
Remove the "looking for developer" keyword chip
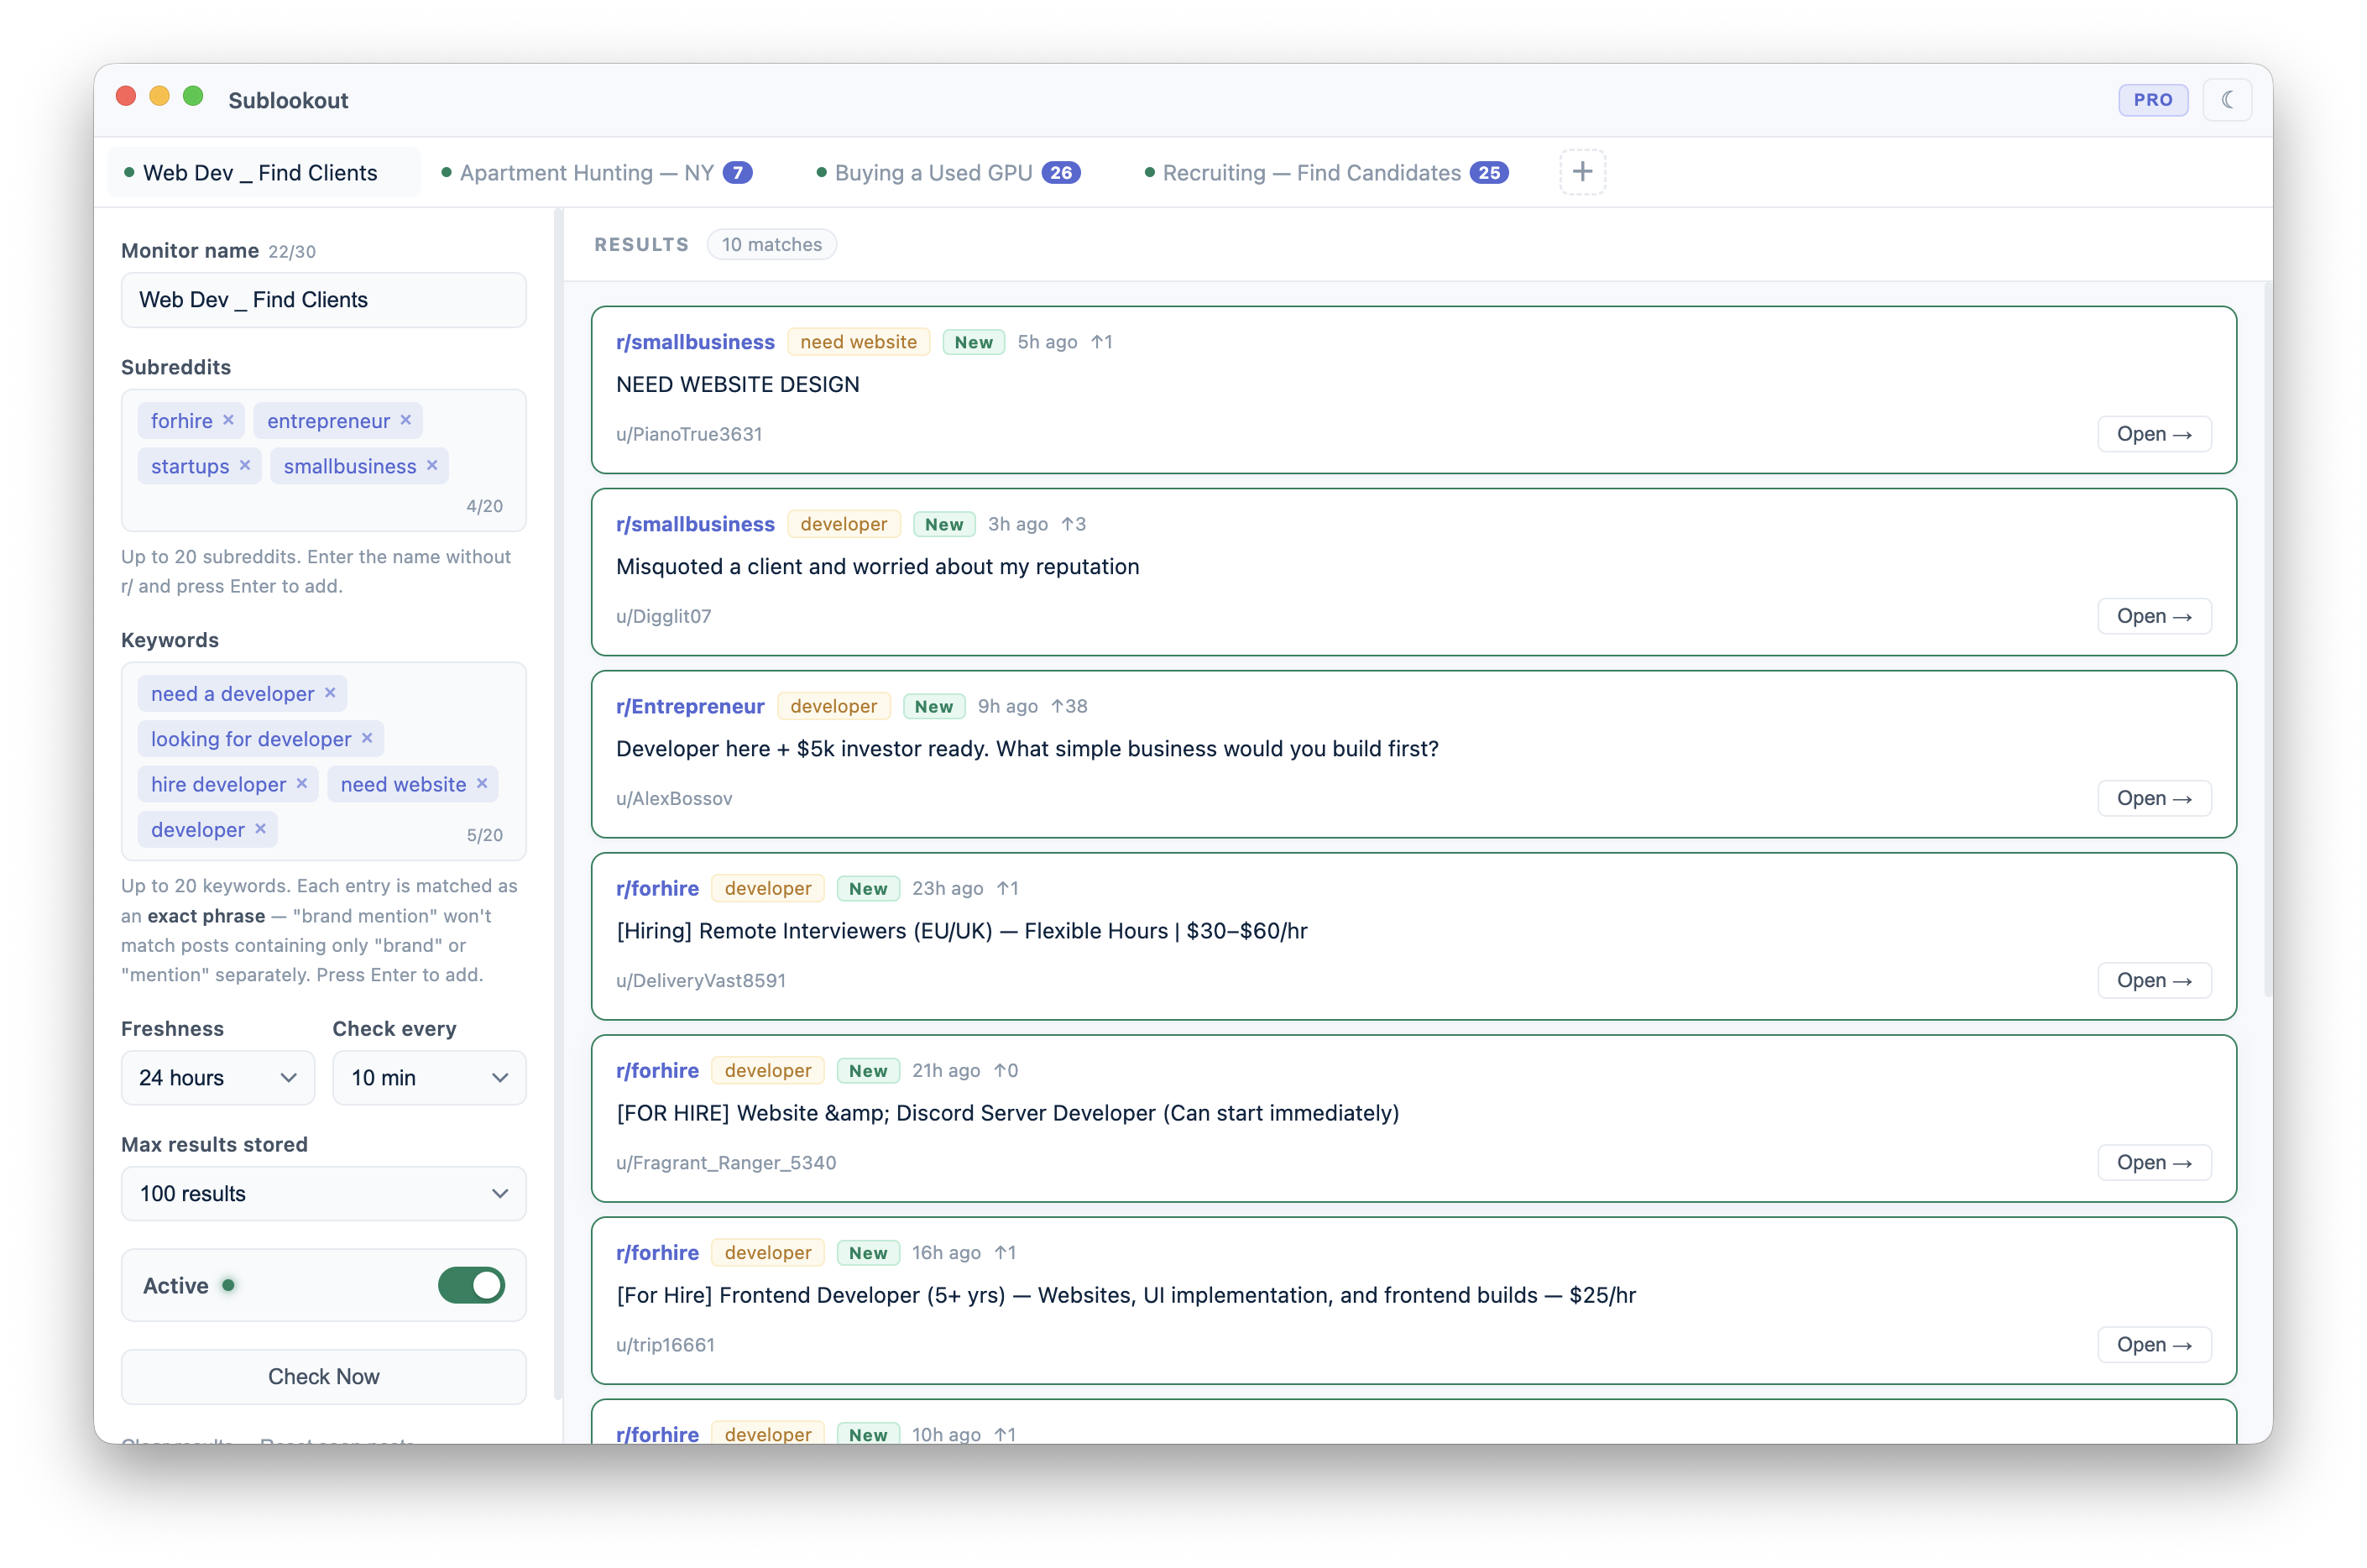(x=367, y=738)
